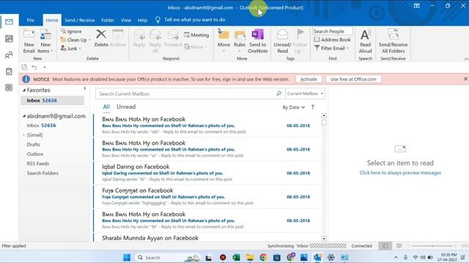Open the Help tab
This screenshot has width=469, height=263.
click(x=142, y=20)
